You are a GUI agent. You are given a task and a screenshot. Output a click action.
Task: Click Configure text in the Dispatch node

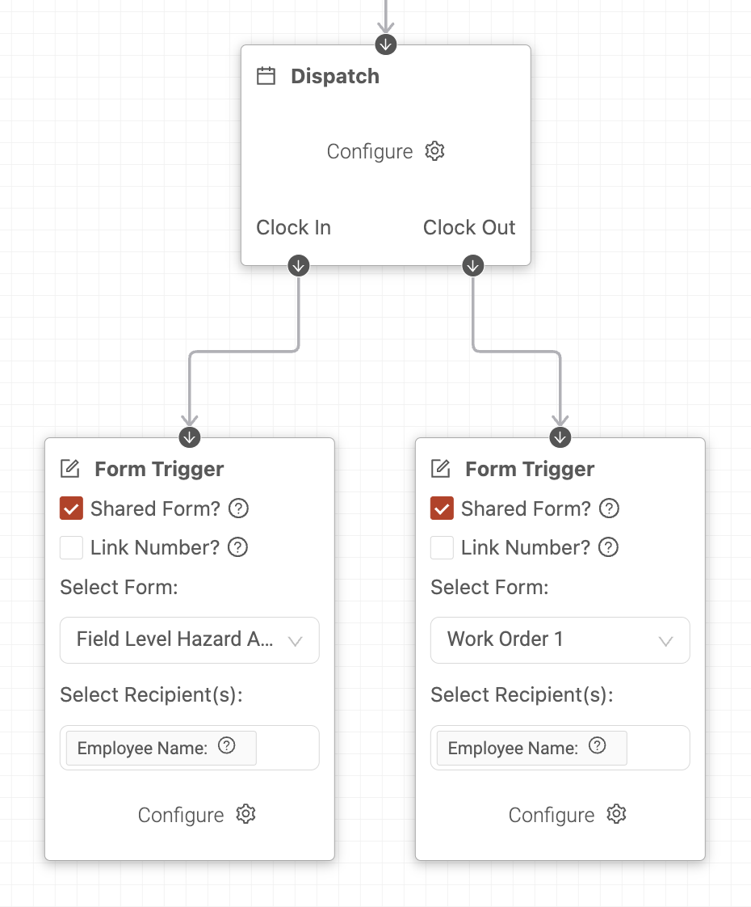tap(370, 151)
